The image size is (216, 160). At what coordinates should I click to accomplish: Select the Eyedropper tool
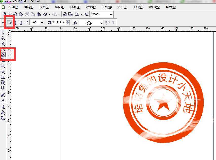[x=3, y=101]
